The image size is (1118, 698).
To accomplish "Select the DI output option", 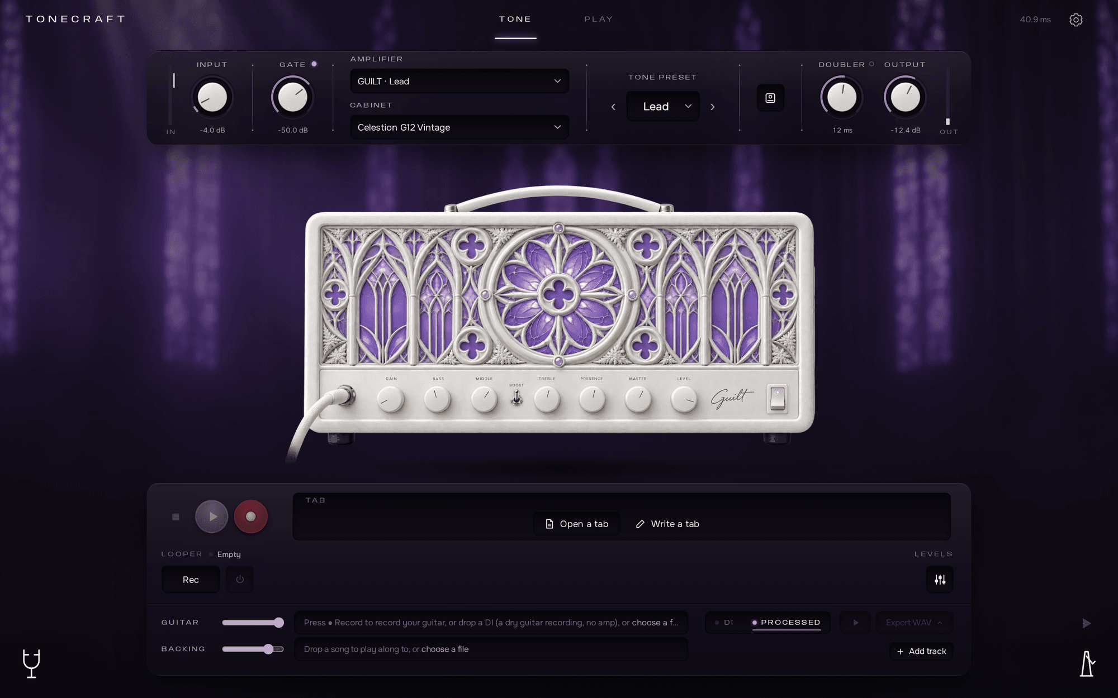I will pyautogui.click(x=725, y=623).
